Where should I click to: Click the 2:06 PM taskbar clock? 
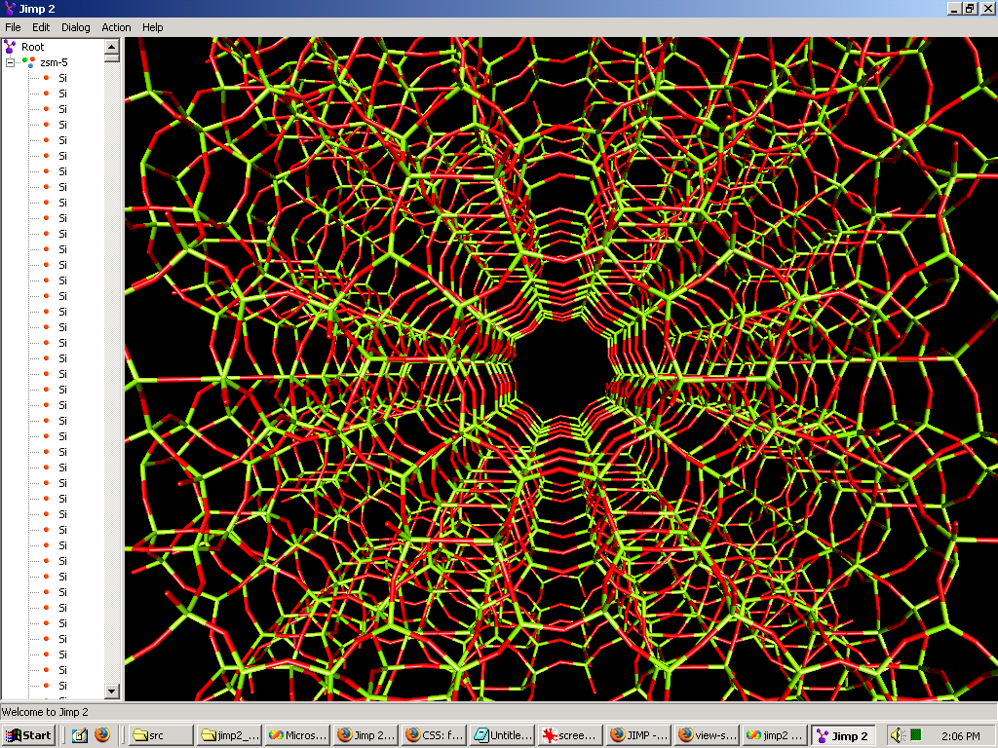tap(960, 736)
